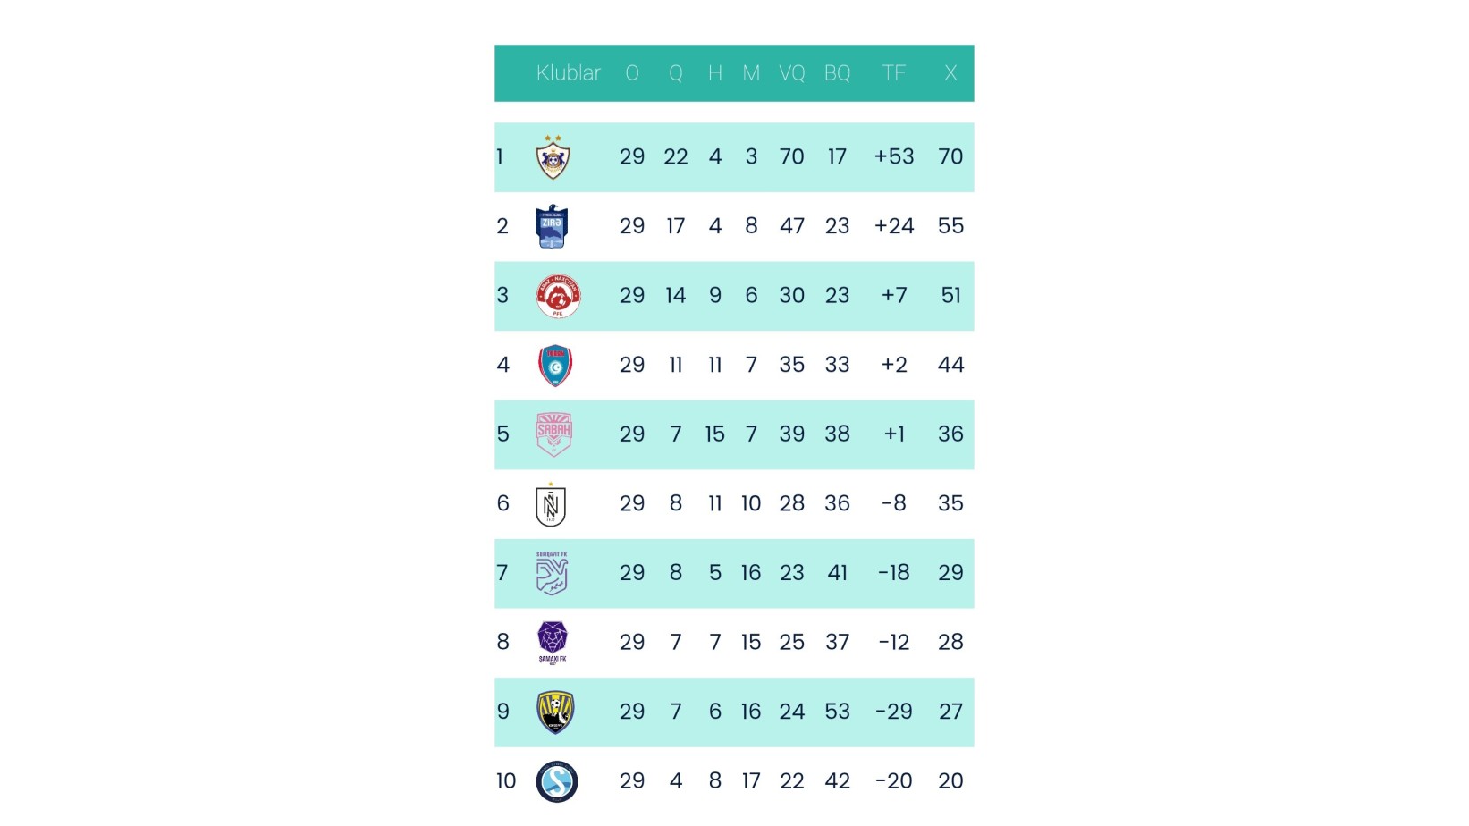Select the O games played header
This screenshot has width=1469, height=826.
[632, 73]
